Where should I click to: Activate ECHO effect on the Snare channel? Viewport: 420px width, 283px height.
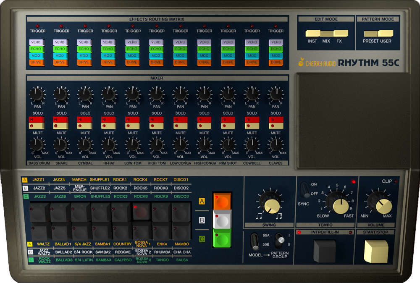(60, 49)
